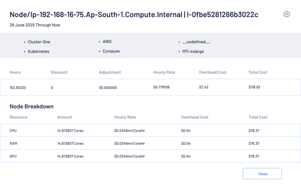Select the GPU resource row
The height and width of the screenshot is (188, 301).
click(150, 156)
